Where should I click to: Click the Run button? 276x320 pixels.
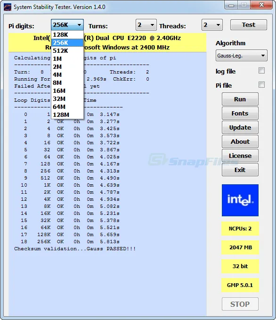coord(240,99)
